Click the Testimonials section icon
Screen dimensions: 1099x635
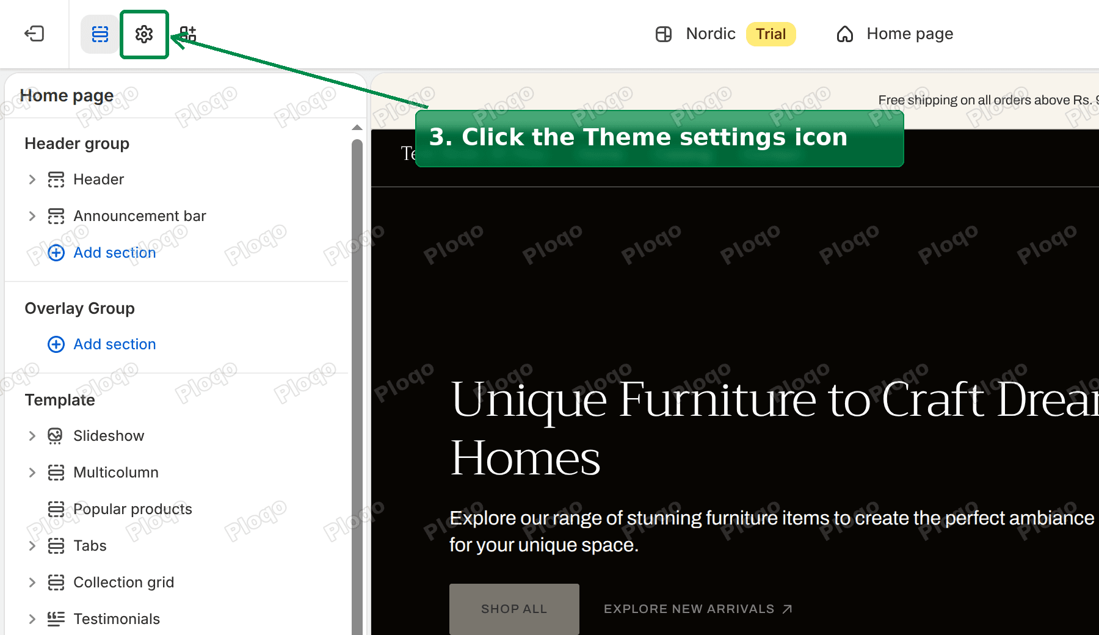pos(56,619)
